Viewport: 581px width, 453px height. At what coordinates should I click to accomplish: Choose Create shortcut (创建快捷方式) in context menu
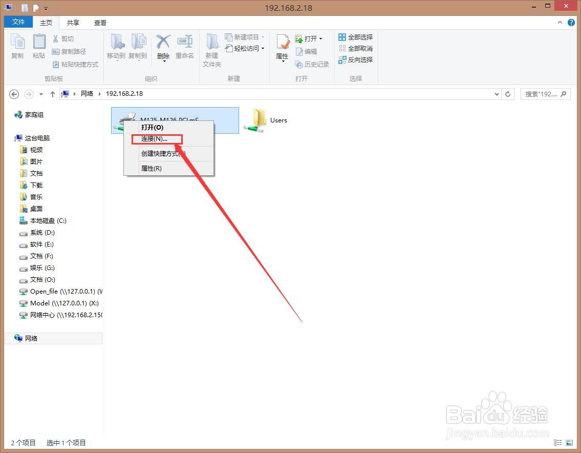point(168,154)
